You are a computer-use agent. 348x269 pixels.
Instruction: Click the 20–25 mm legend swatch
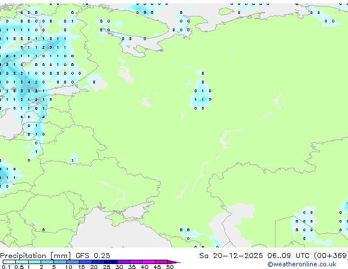tap(98, 262)
